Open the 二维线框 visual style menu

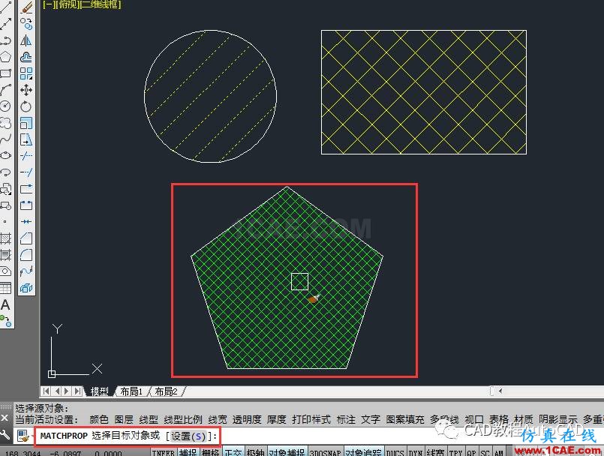tap(101, 4)
